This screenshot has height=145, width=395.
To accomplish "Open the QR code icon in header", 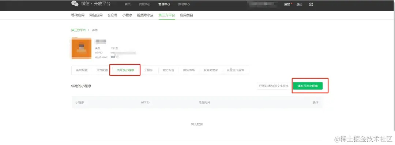I will pos(311,4).
